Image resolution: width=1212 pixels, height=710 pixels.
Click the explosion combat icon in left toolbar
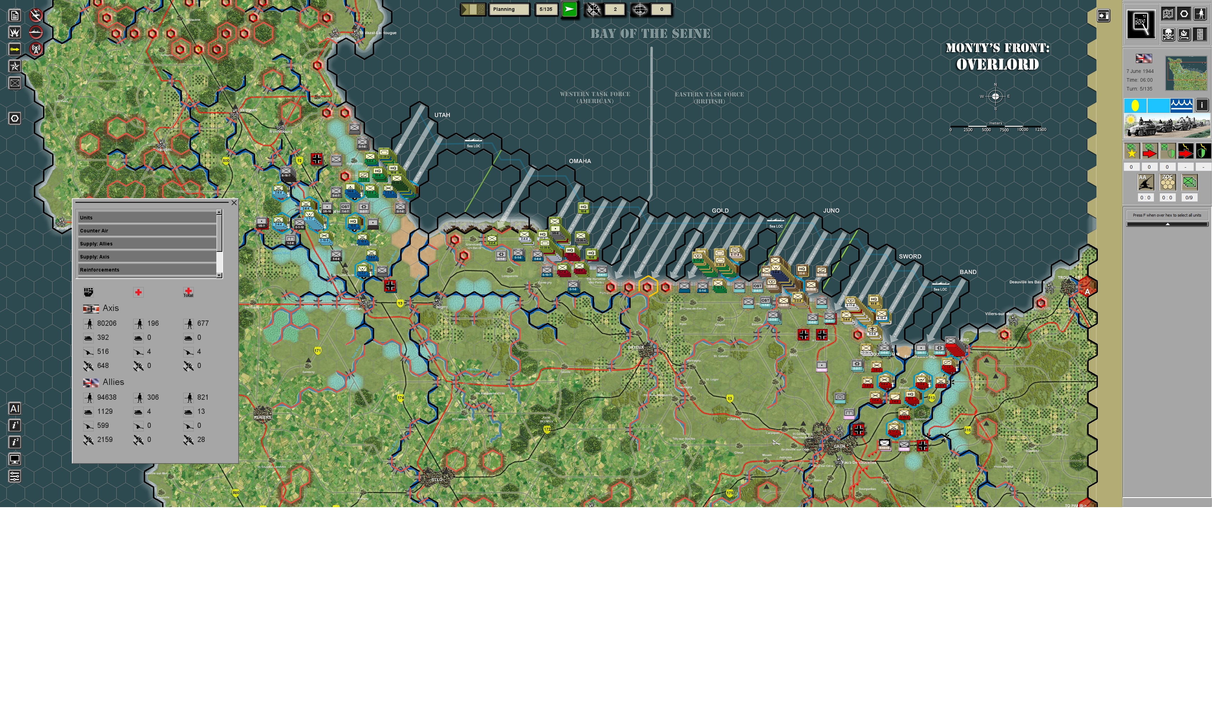[x=14, y=32]
